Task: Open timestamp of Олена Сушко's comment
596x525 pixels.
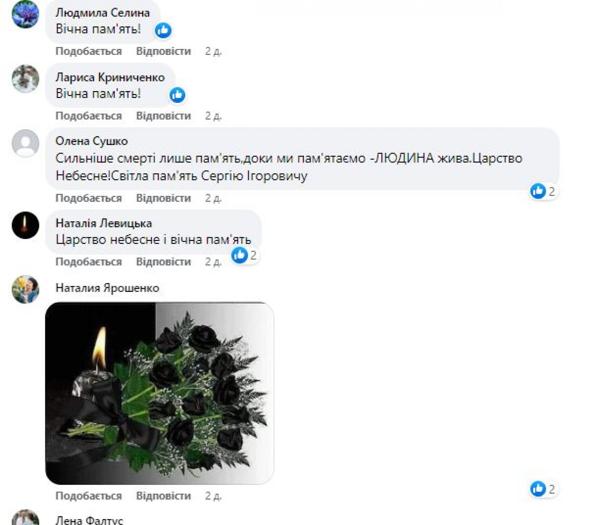Action: coord(213,198)
